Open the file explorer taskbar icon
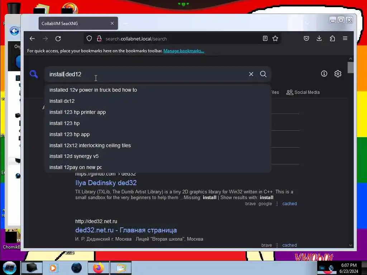The height and width of the screenshot is (275, 367). click(x=121, y=268)
